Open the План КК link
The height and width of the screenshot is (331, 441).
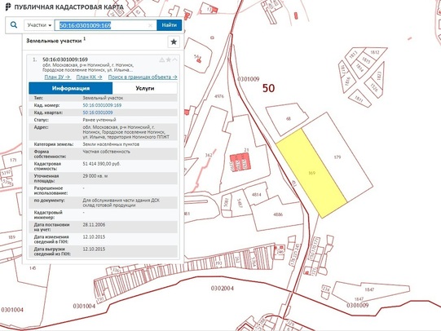coord(89,77)
